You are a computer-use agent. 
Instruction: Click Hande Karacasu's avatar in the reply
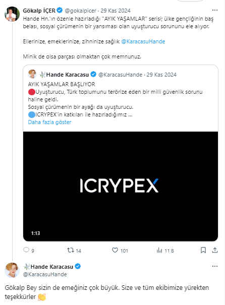pyautogui.click(x=12, y=270)
